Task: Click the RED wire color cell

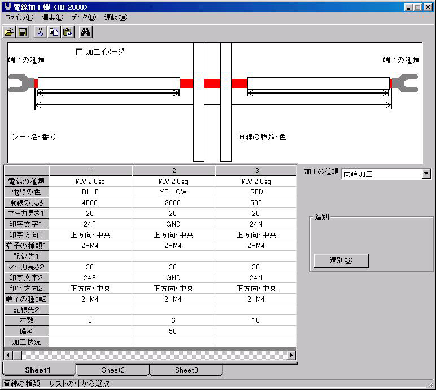Action: pyautogui.click(x=256, y=192)
